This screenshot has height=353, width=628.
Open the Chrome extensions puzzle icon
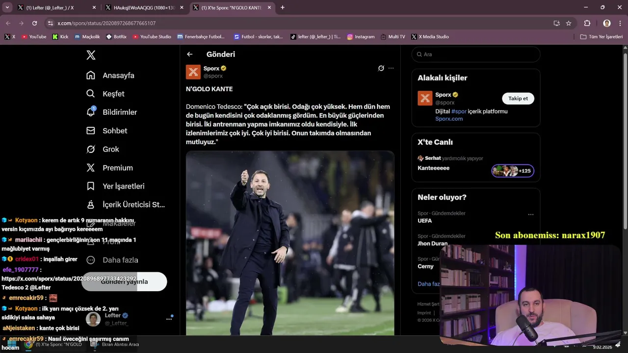[587, 23]
